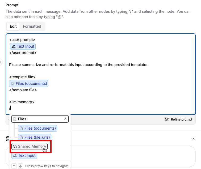Viewport: 201px width, 169px height.
Task: Click the down arrow navigation key icon
Action: pyautogui.click(x=20, y=166)
